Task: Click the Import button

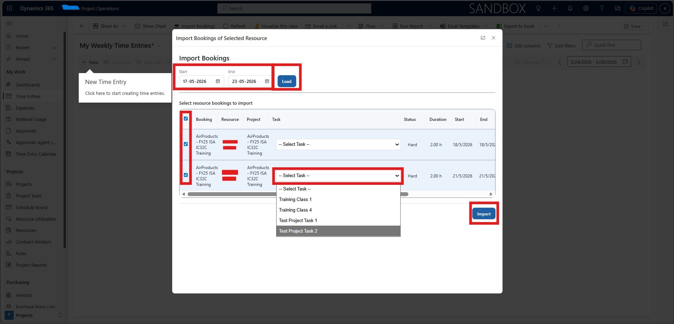Action: [x=484, y=214]
